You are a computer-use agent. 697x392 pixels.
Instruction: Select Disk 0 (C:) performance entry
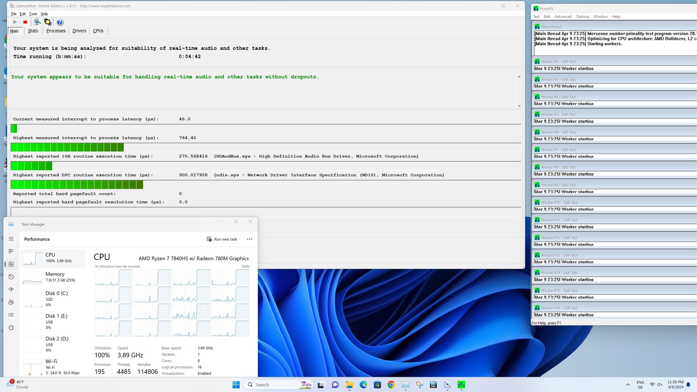[52, 299]
